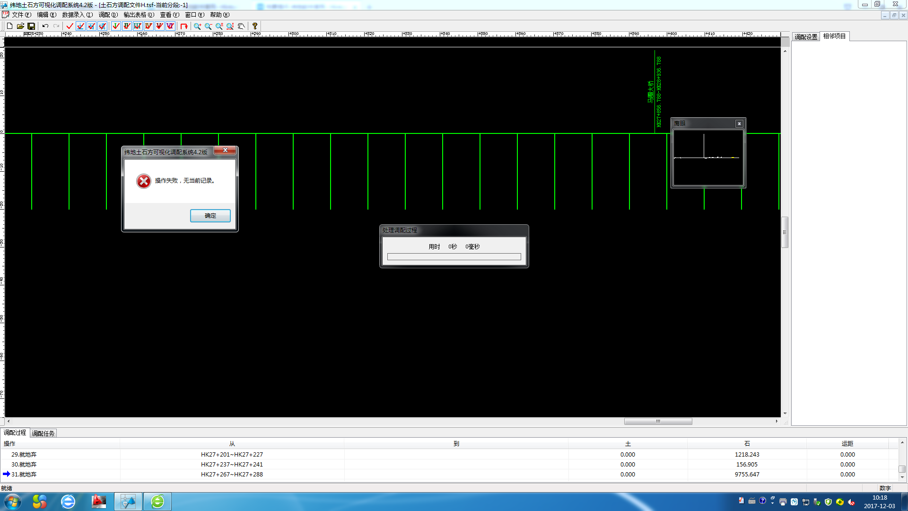Undo last action with the toolbar arrow

pyautogui.click(x=45, y=26)
